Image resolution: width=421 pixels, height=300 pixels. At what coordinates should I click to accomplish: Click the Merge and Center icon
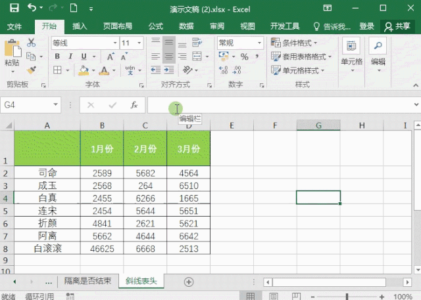(x=197, y=56)
